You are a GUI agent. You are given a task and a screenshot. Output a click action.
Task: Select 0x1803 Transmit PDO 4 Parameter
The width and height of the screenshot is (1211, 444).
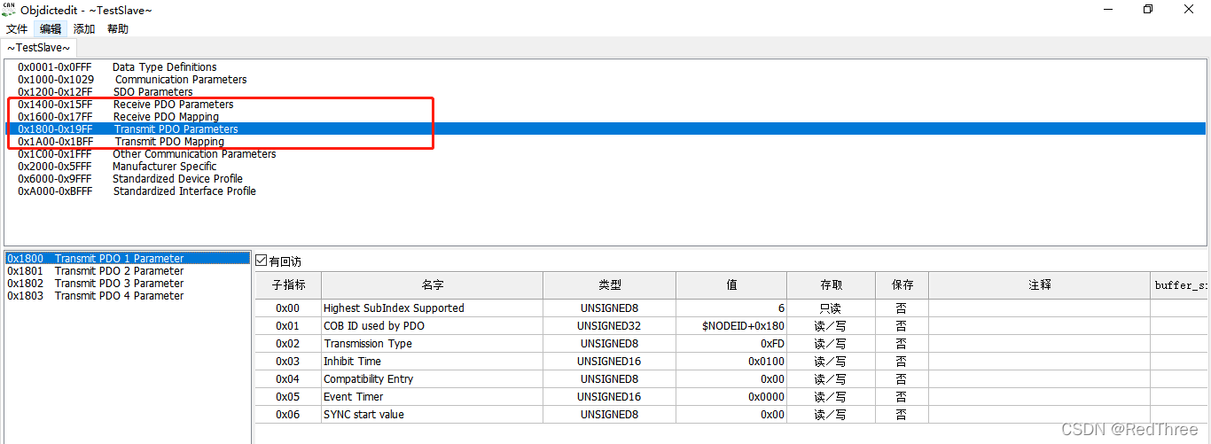click(x=127, y=296)
